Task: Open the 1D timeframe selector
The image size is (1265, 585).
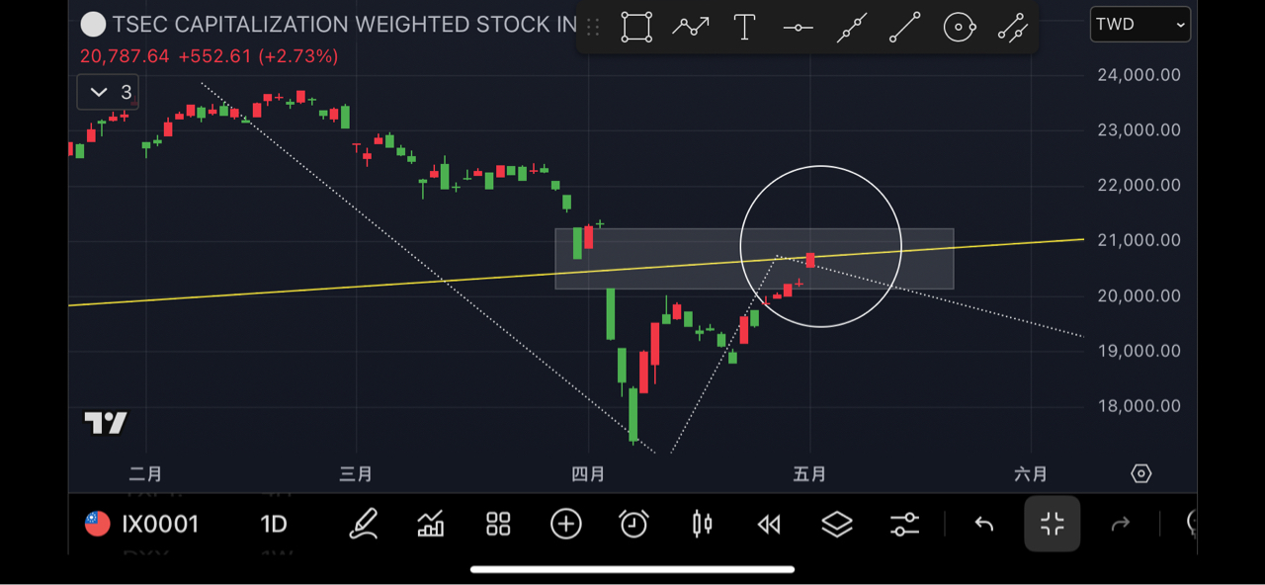Action: coord(274,524)
